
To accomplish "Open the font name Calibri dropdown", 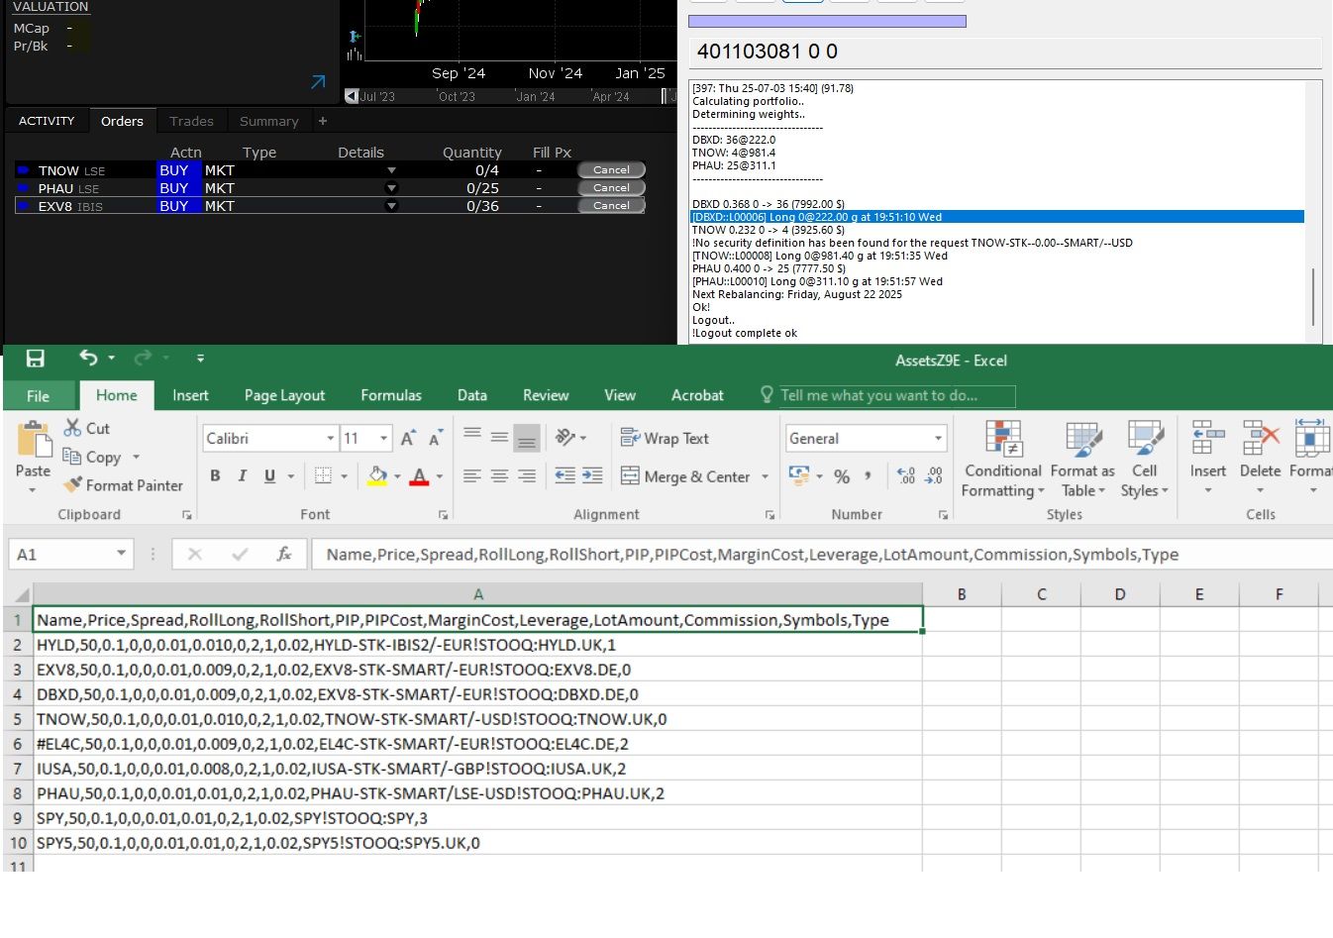I will [331, 438].
